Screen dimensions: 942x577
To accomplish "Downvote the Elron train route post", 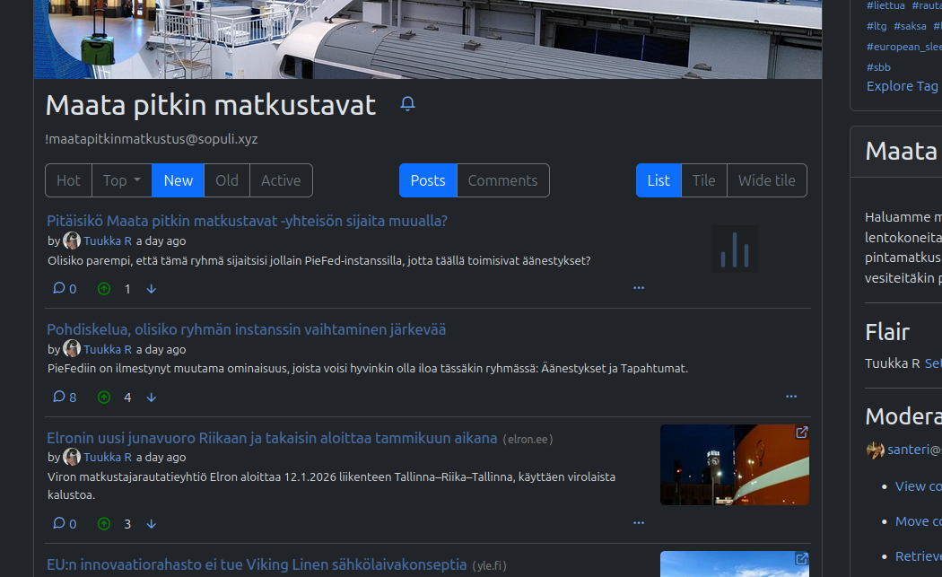I will 151,523.
